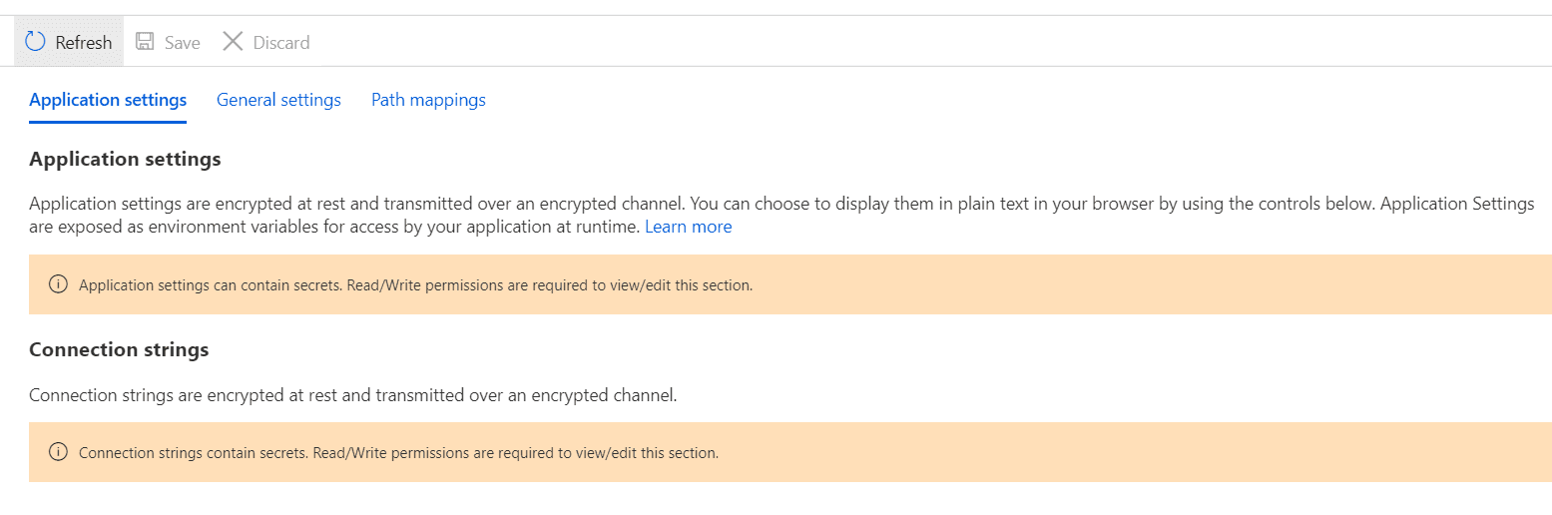The width and height of the screenshot is (1552, 515).
Task: Follow the Learn more link
Action: click(688, 227)
